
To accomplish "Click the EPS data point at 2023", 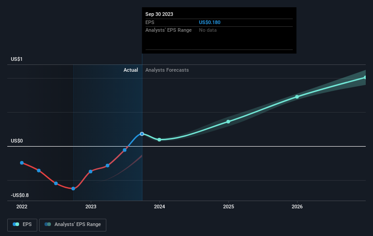I will click(x=90, y=172).
